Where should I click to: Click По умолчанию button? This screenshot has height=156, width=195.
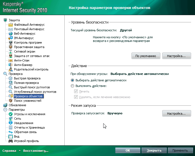[146, 56]
